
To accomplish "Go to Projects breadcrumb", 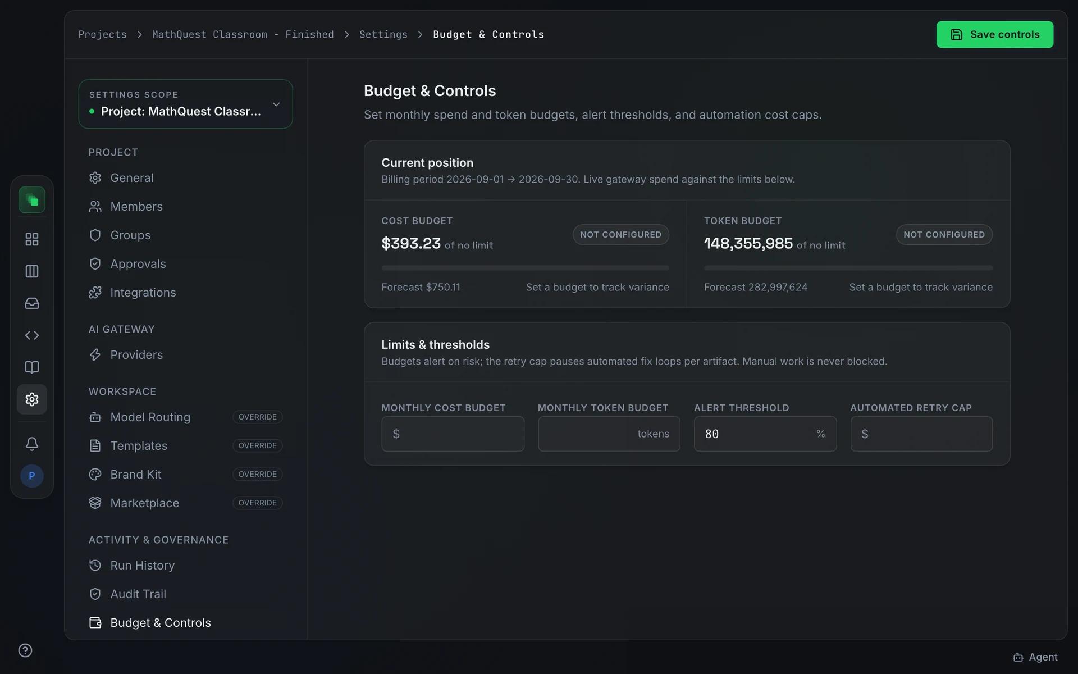I will click(102, 34).
